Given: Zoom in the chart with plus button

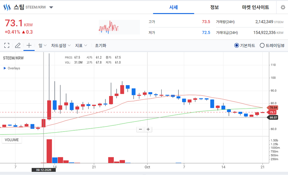Looking at the screenshot, I should (148, 129).
